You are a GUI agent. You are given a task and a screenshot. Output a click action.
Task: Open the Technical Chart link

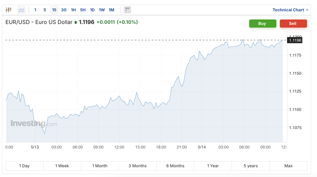(288, 10)
